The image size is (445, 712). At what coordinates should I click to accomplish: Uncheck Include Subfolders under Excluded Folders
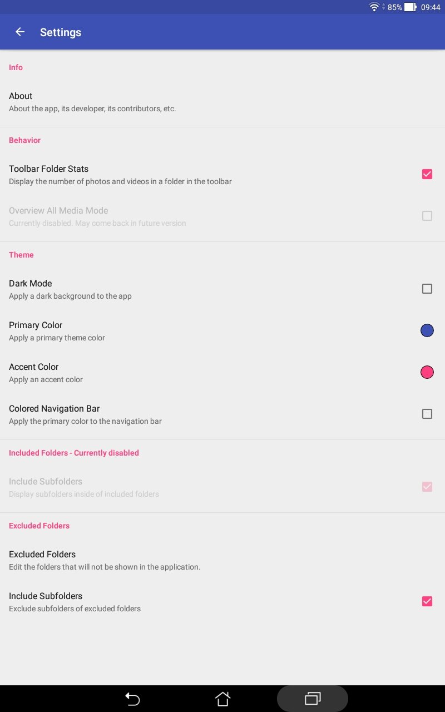click(x=427, y=601)
